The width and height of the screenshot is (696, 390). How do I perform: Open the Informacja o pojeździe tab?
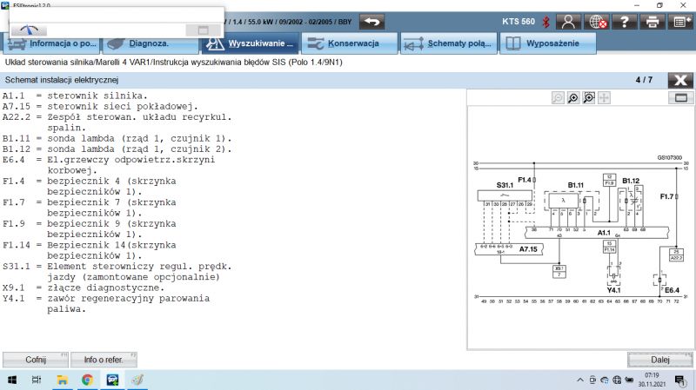coord(52,44)
